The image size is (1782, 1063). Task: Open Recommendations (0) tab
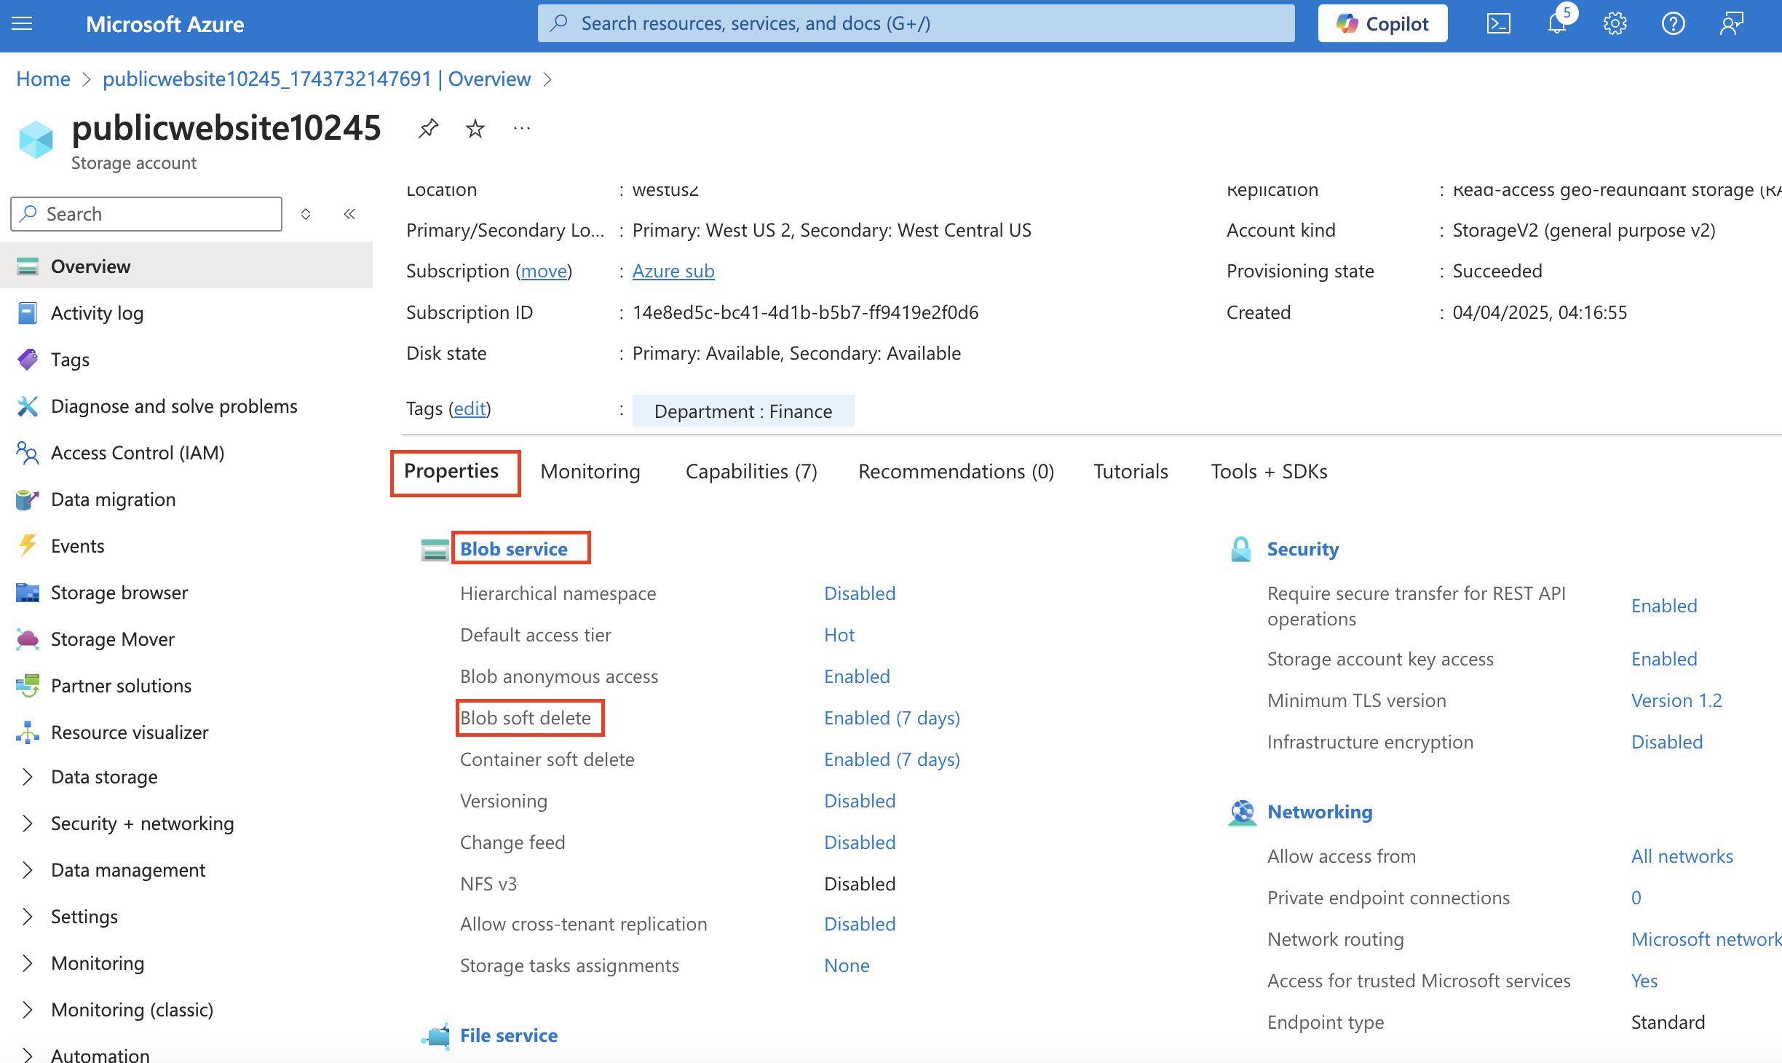(x=956, y=472)
